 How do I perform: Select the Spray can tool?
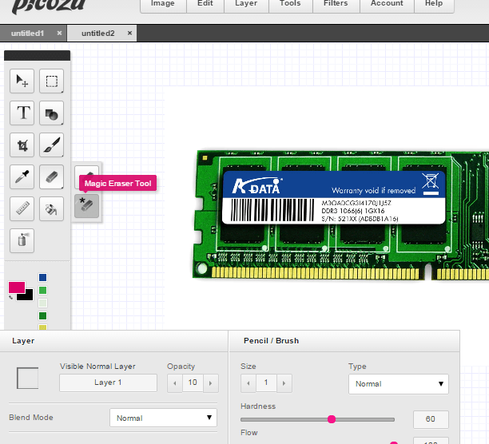pos(22,240)
